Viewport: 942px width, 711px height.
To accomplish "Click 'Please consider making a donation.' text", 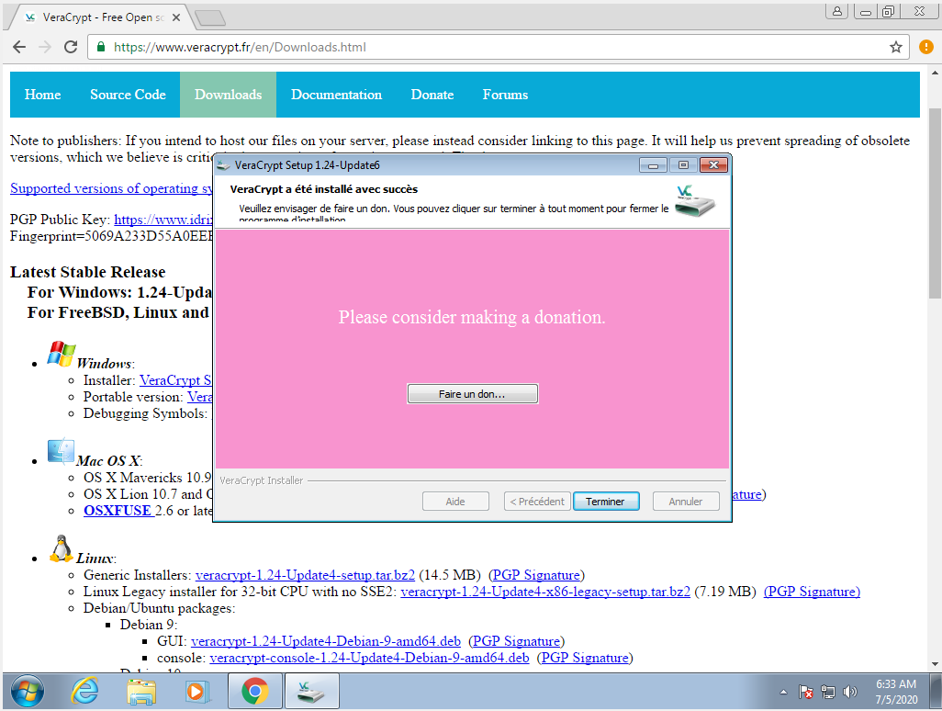I will 472,317.
